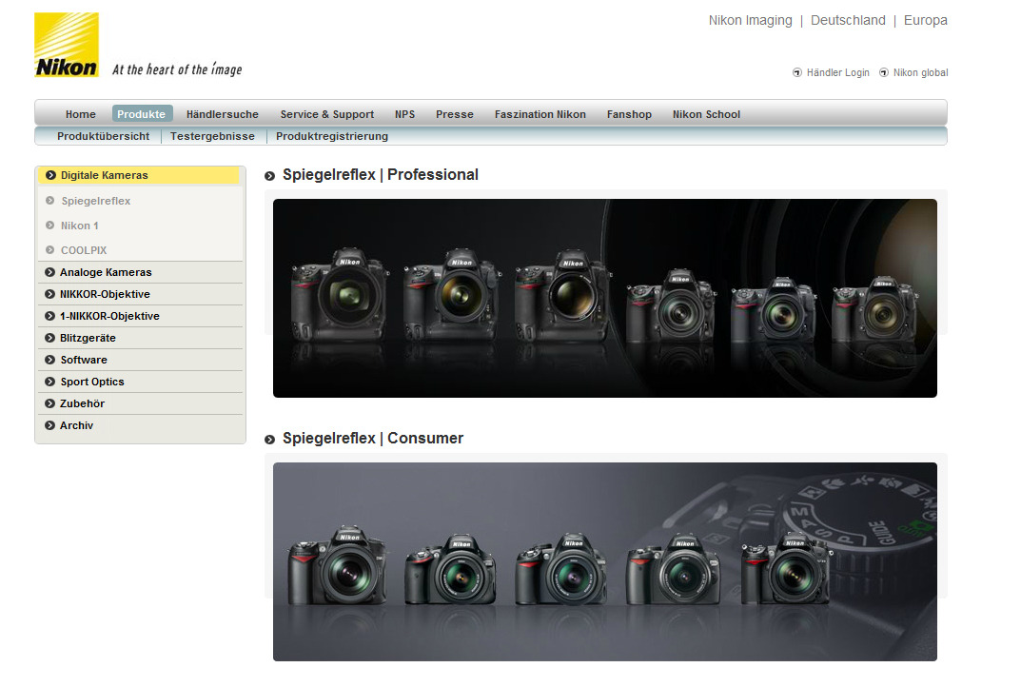This screenshot has width=1021, height=687.
Task: Open the Händler Login link
Action: click(x=837, y=72)
